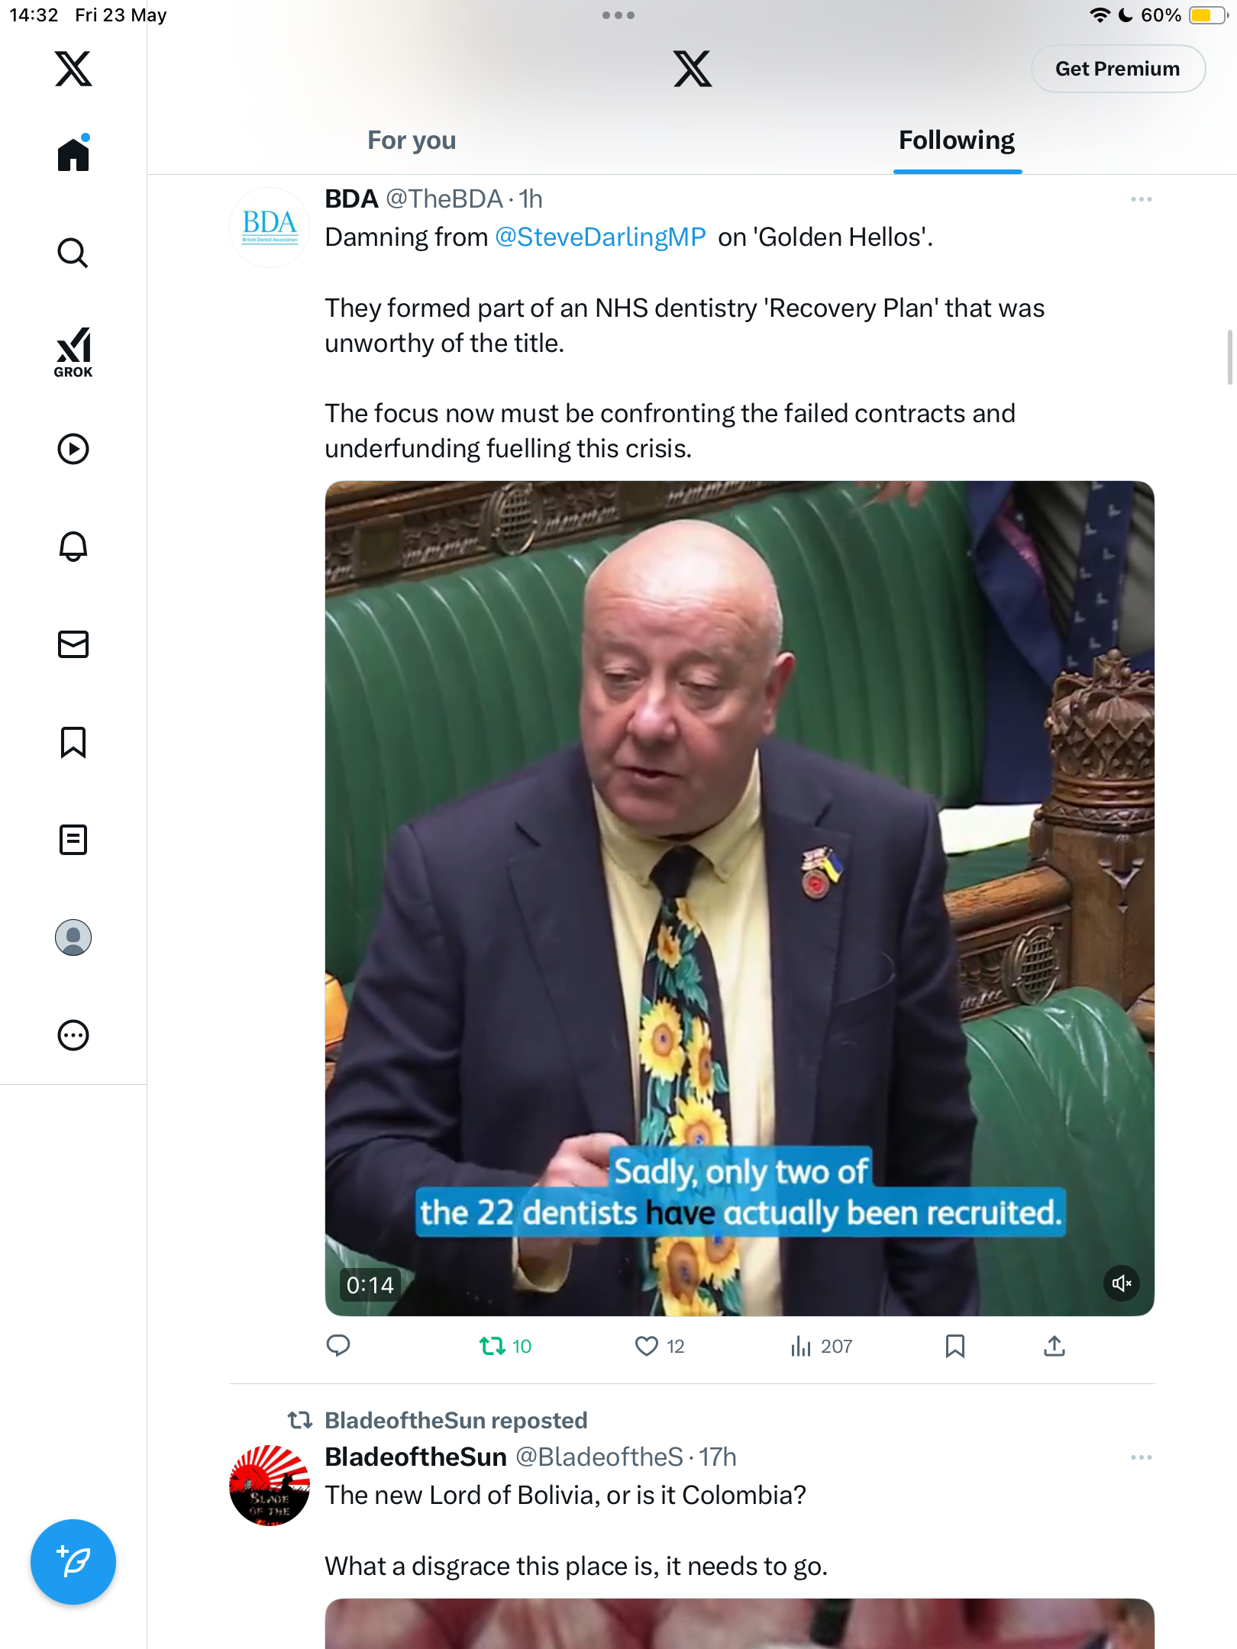1237x1649 pixels.
Task: Bookmark the BDA post
Action: pyautogui.click(x=955, y=1346)
